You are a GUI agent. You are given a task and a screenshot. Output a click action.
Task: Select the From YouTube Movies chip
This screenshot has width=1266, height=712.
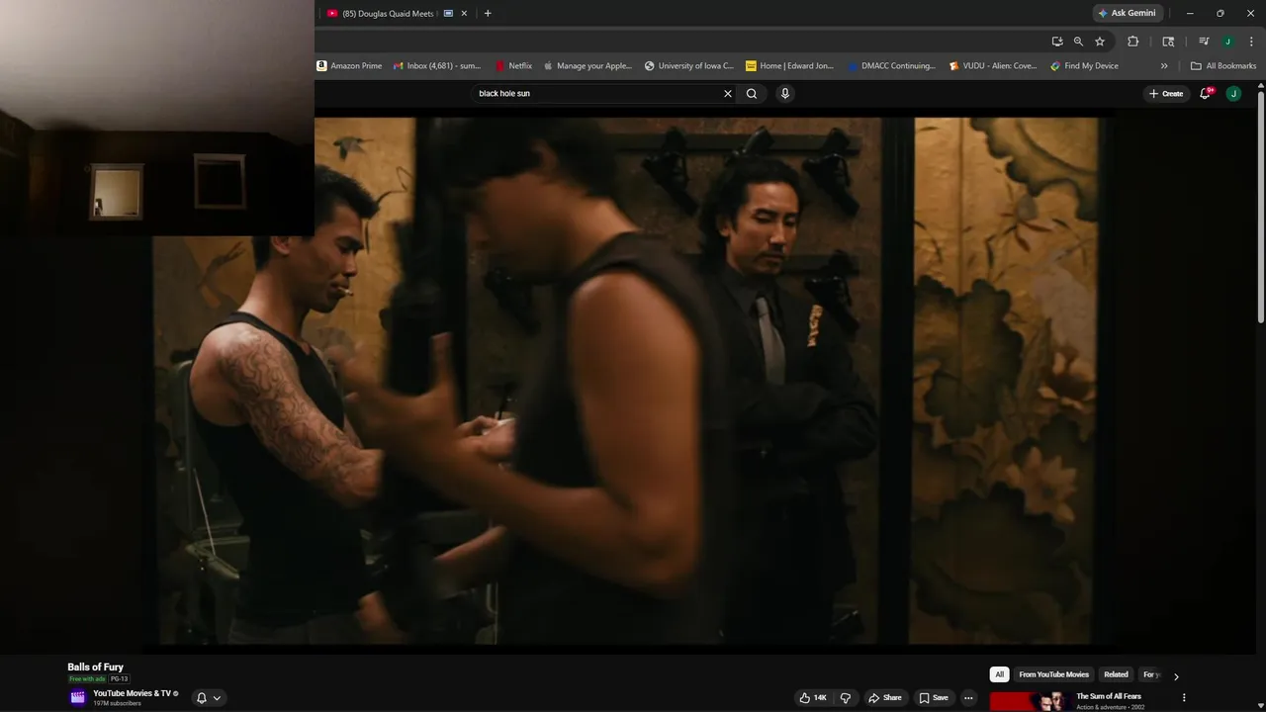1053,674
